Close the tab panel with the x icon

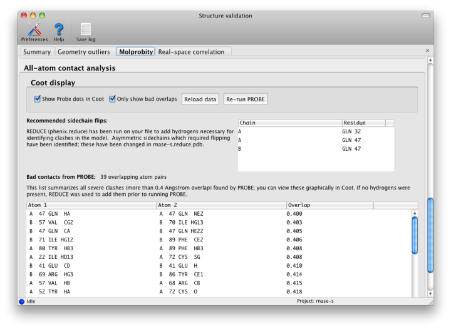(x=428, y=51)
